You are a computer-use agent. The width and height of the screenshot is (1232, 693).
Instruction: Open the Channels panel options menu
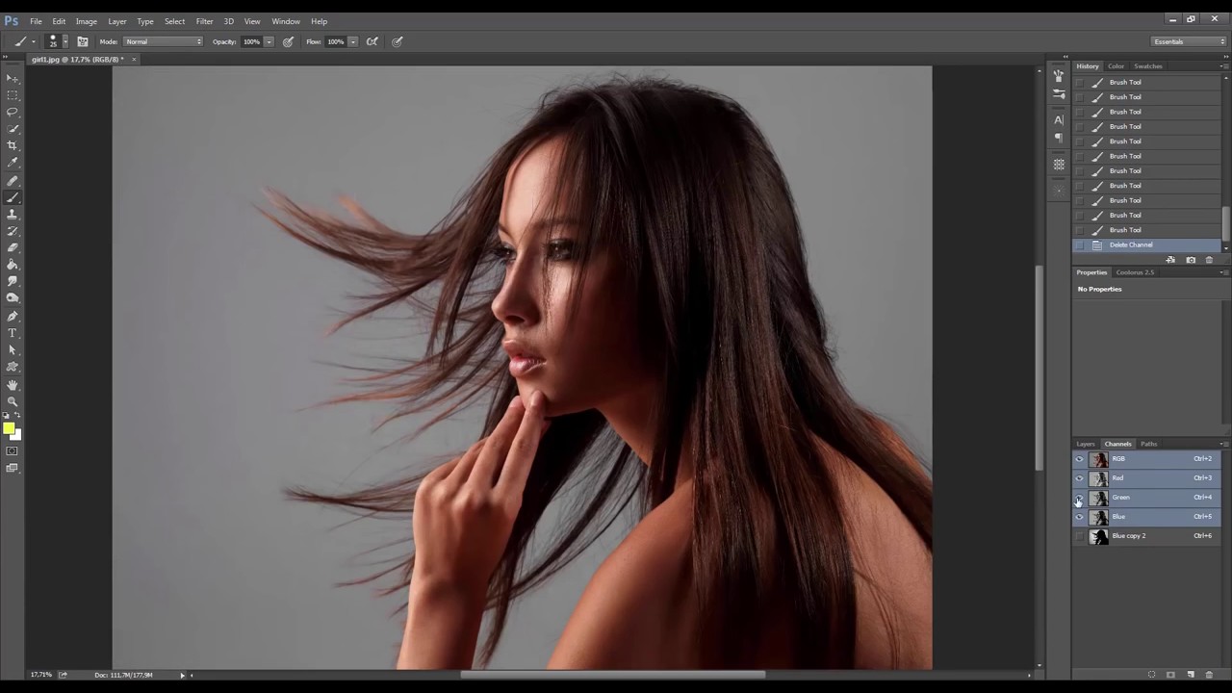click(x=1224, y=444)
